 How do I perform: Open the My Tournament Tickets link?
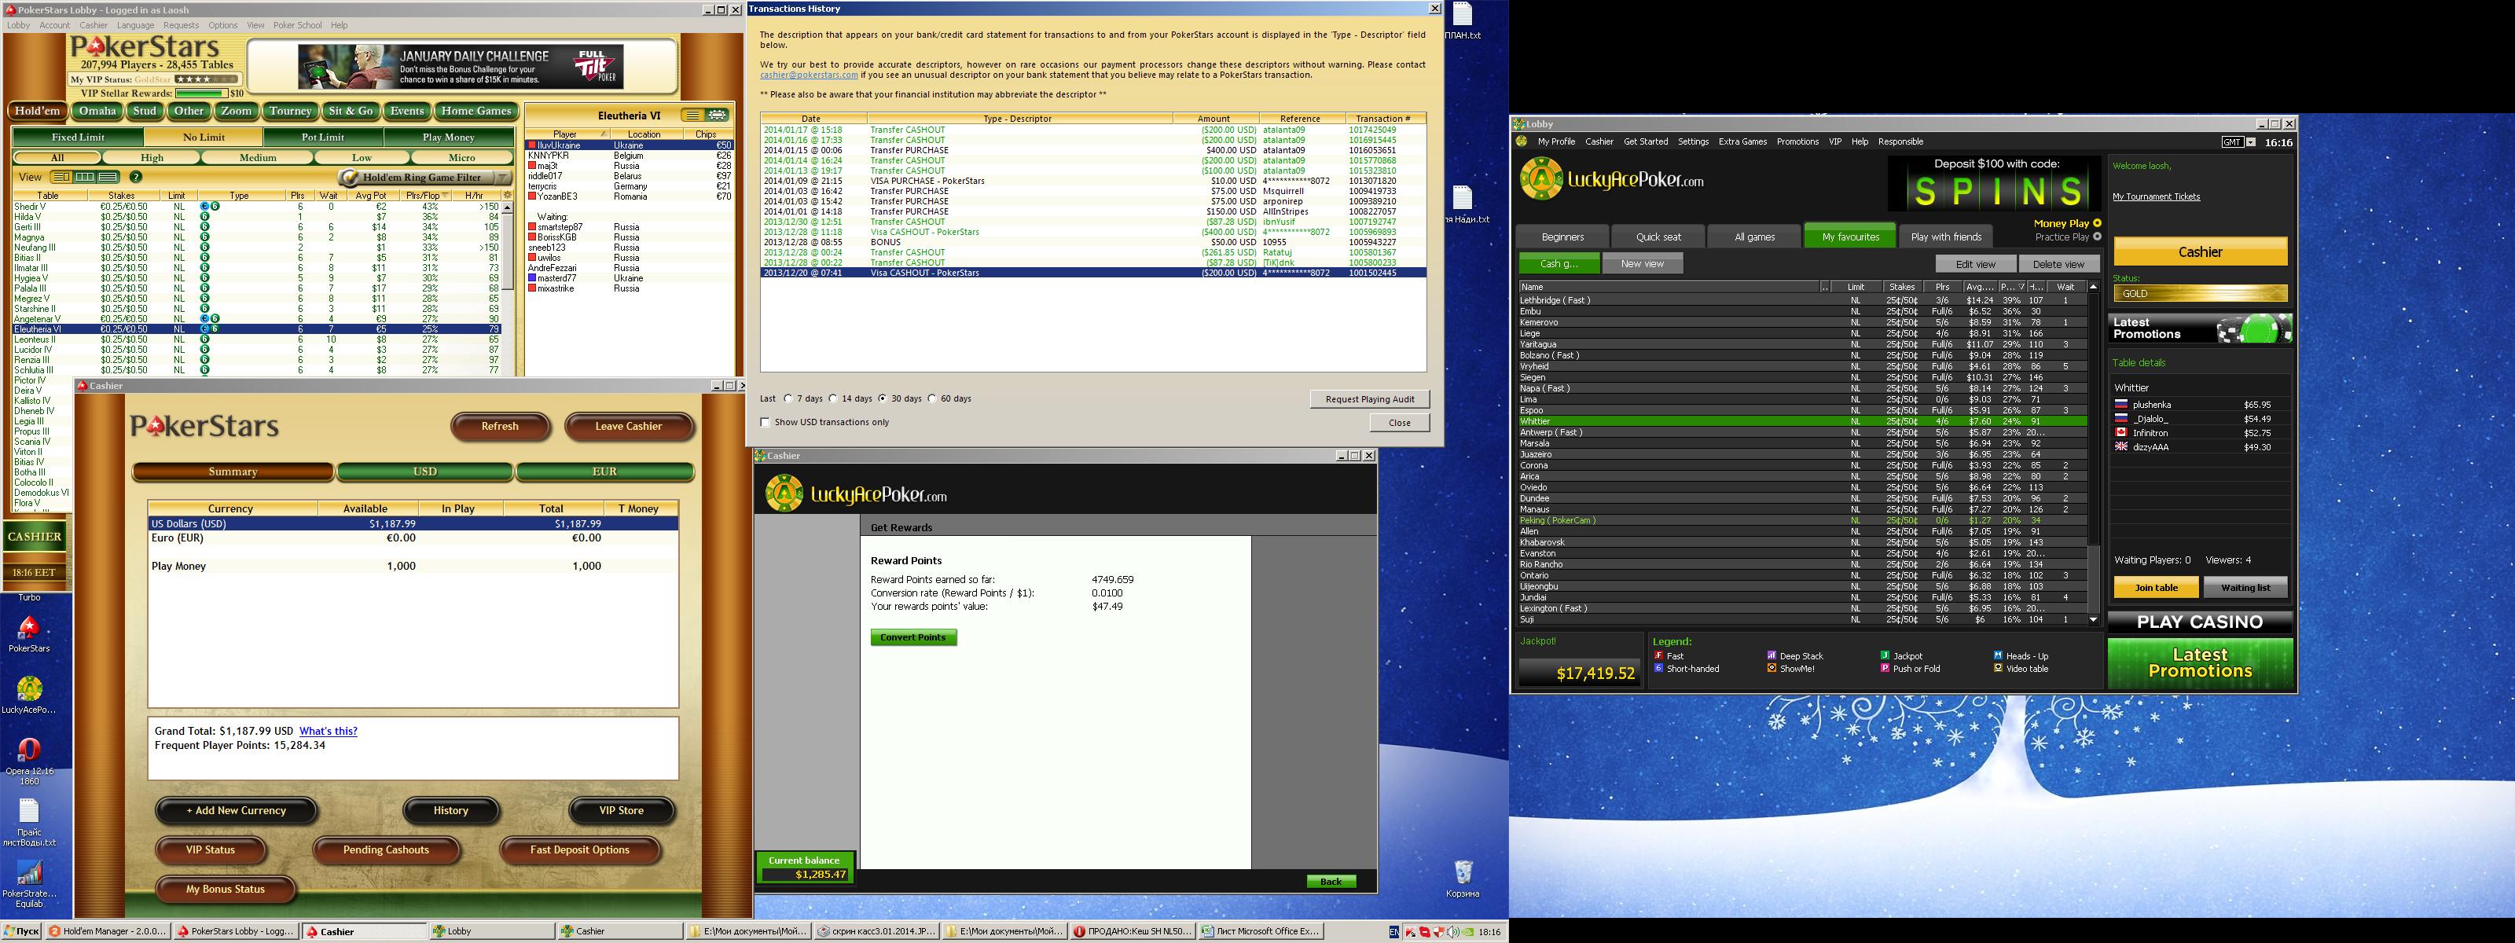[2156, 197]
